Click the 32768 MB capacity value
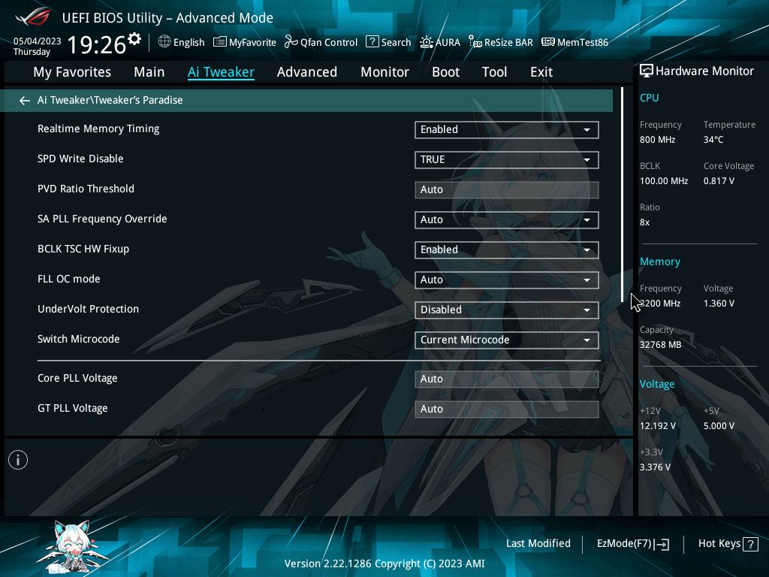The width and height of the screenshot is (769, 577). (x=660, y=345)
